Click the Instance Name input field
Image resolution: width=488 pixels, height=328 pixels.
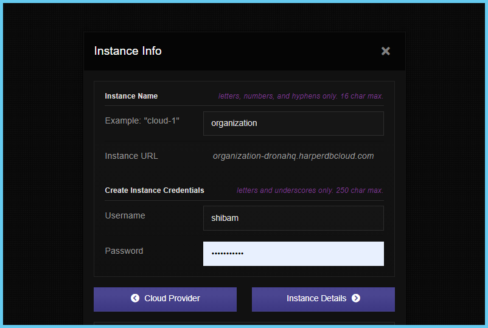293,124
